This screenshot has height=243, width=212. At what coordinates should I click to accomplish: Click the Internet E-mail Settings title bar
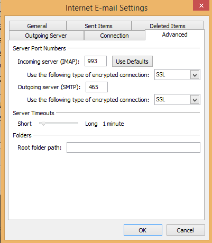[106, 8]
